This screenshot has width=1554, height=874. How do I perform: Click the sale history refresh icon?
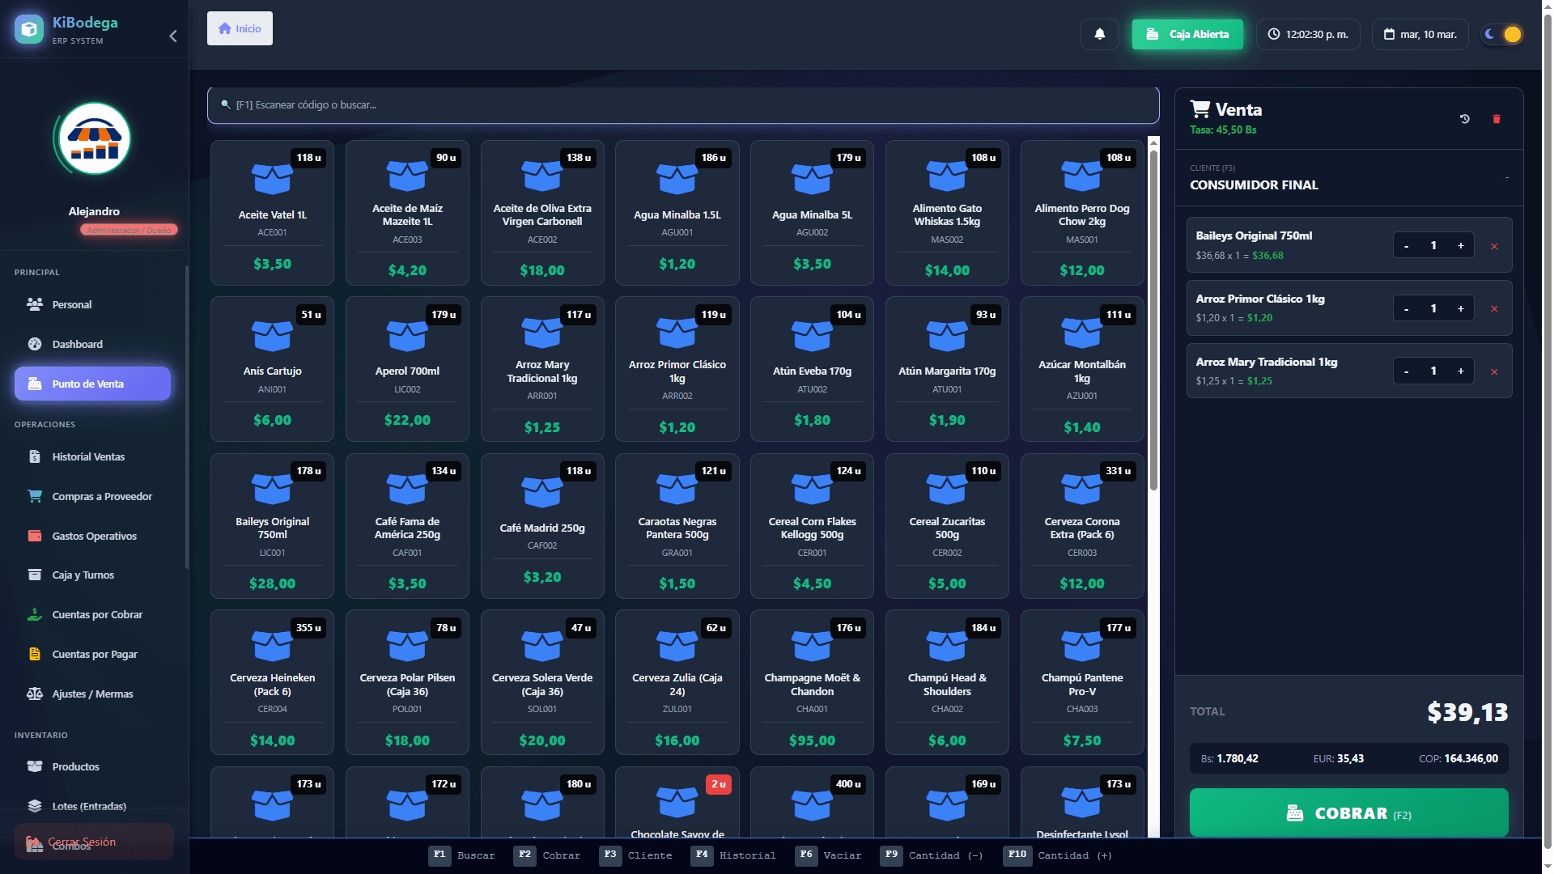click(1464, 119)
